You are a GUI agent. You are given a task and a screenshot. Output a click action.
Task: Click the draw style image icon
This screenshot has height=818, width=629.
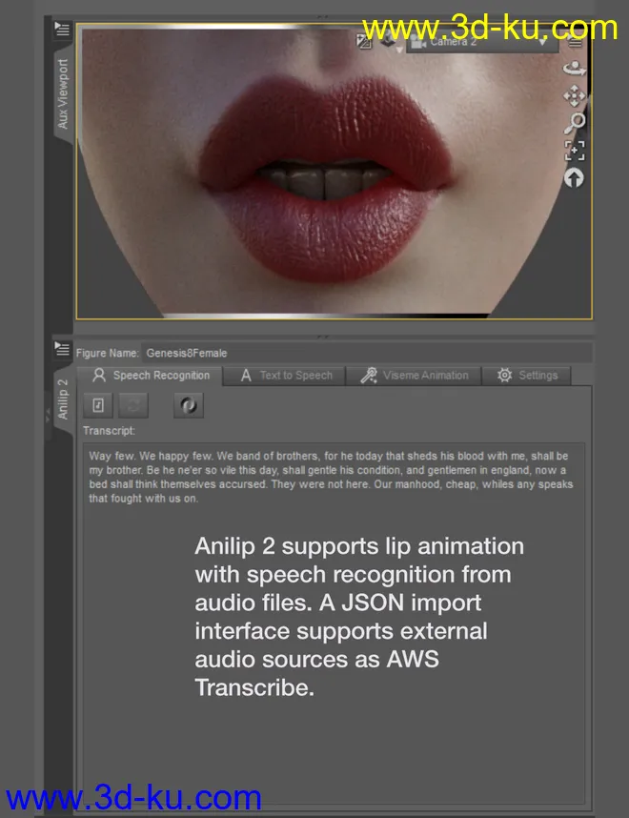[364, 41]
